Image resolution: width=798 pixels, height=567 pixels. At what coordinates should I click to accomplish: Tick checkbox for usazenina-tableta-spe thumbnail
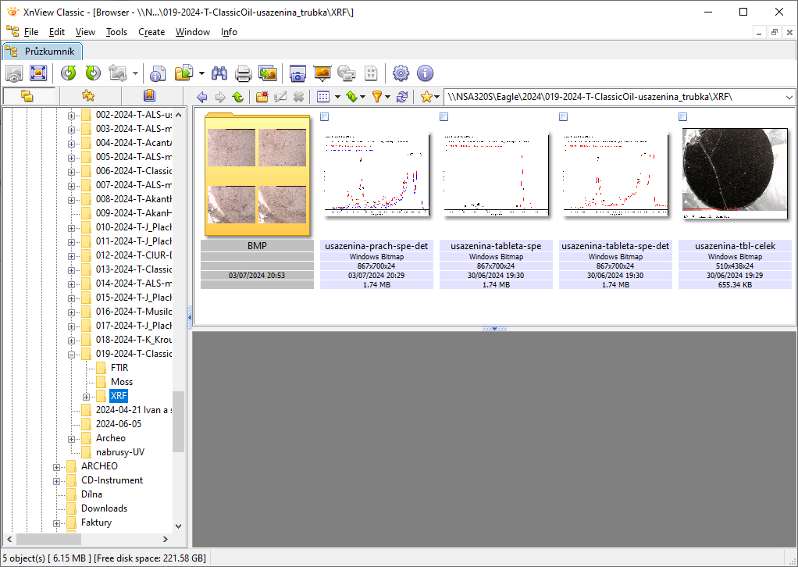click(444, 116)
